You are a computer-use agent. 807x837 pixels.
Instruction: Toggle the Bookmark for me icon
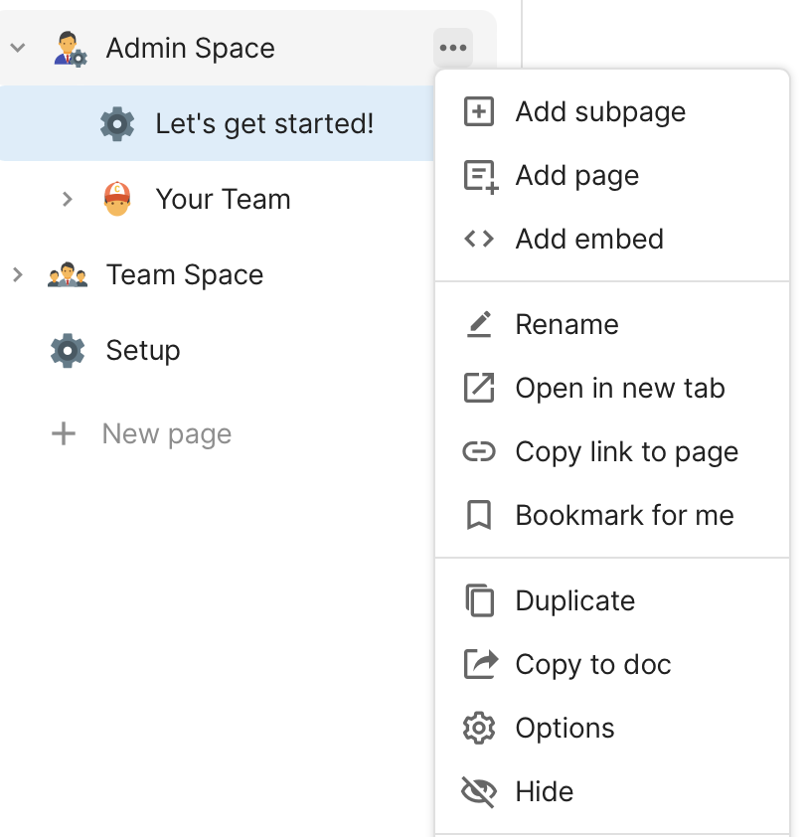pos(479,515)
